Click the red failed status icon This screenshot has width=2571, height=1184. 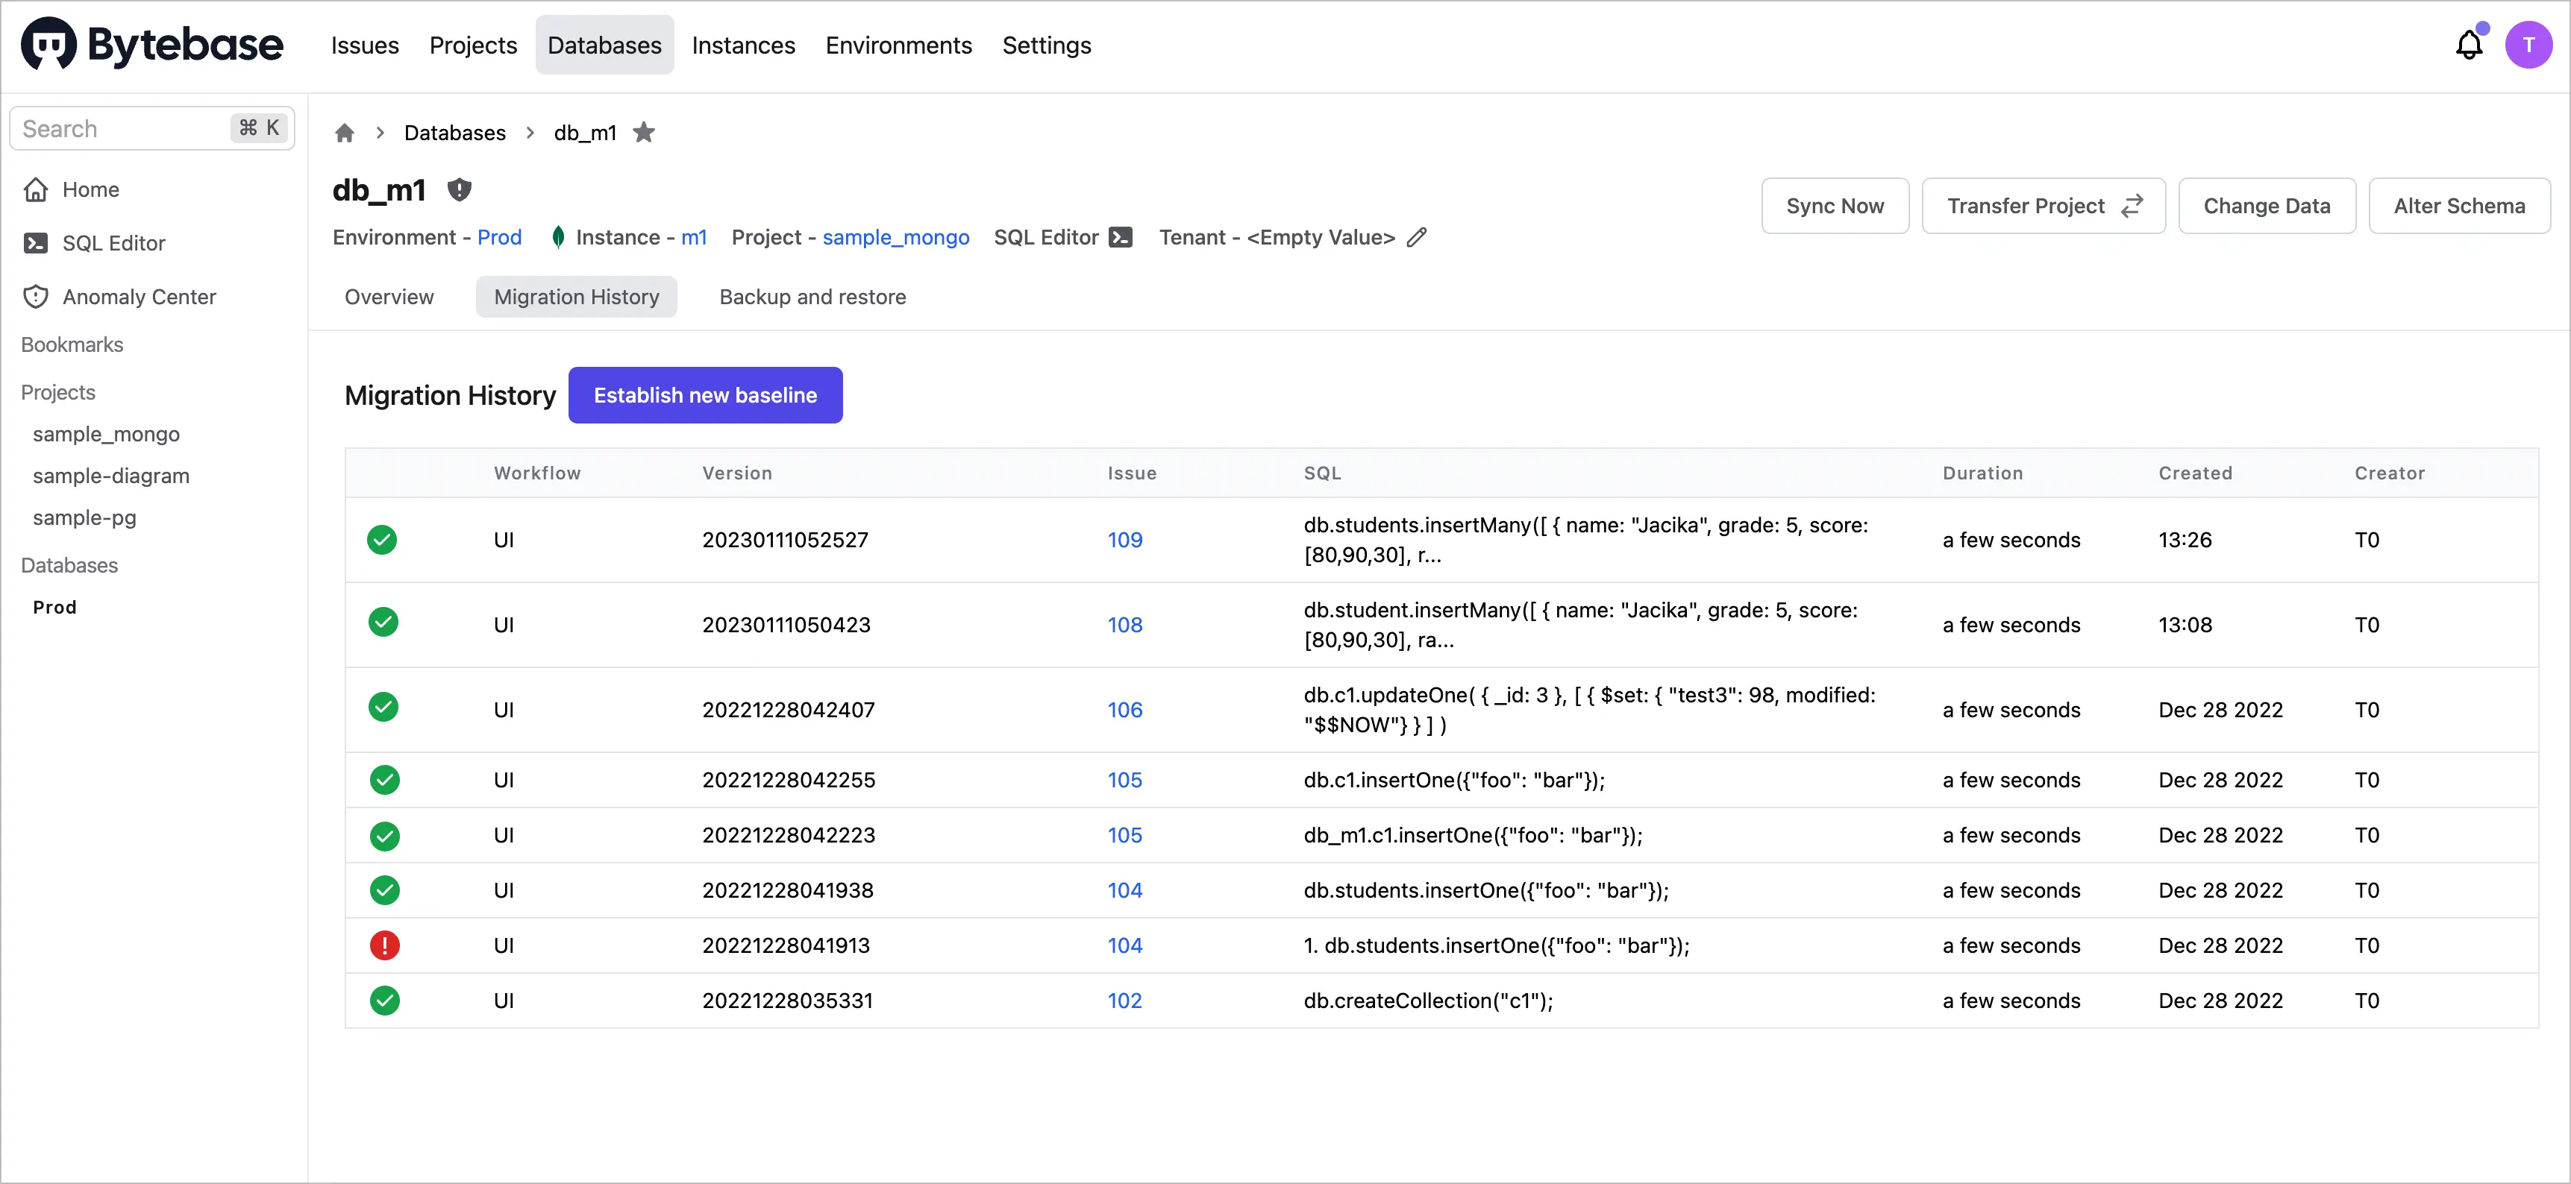(x=384, y=945)
